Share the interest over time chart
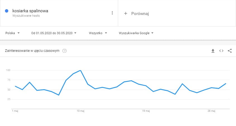 (x=230, y=51)
